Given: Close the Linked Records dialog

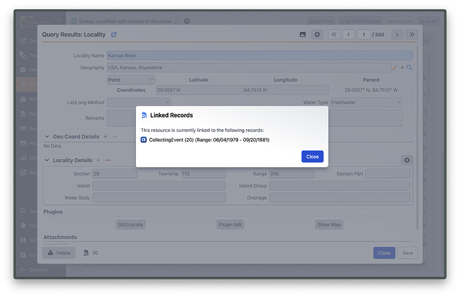Looking at the screenshot, I should click(312, 156).
